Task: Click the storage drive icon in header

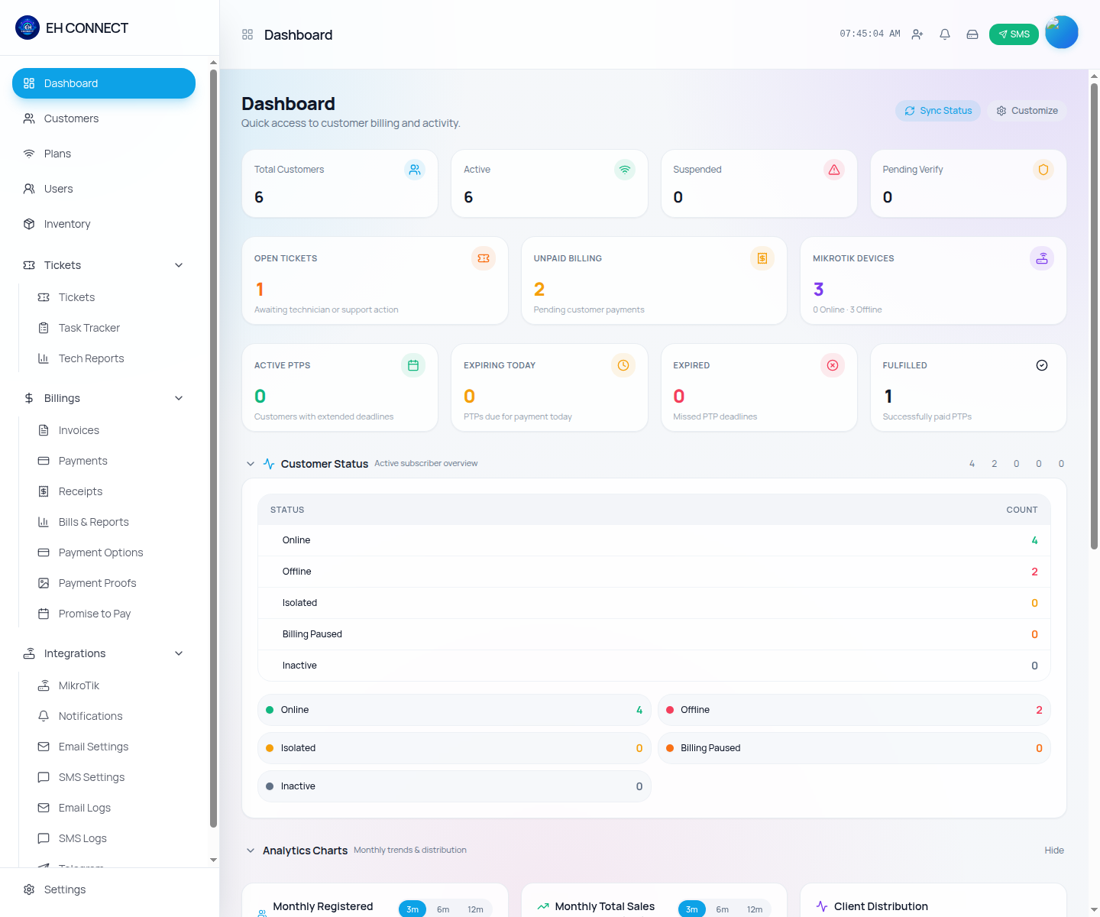Action: (972, 34)
